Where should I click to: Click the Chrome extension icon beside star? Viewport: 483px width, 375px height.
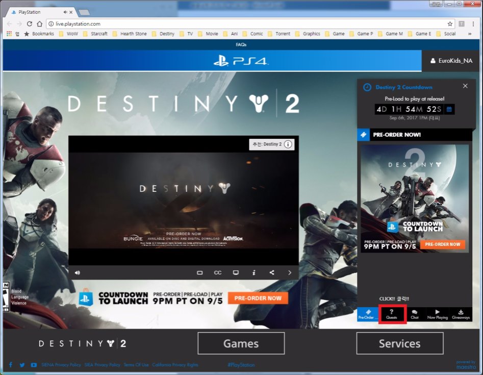point(462,24)
